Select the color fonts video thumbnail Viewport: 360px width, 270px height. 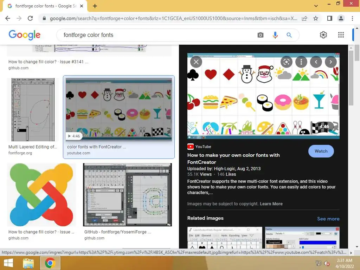pos(119,109)
